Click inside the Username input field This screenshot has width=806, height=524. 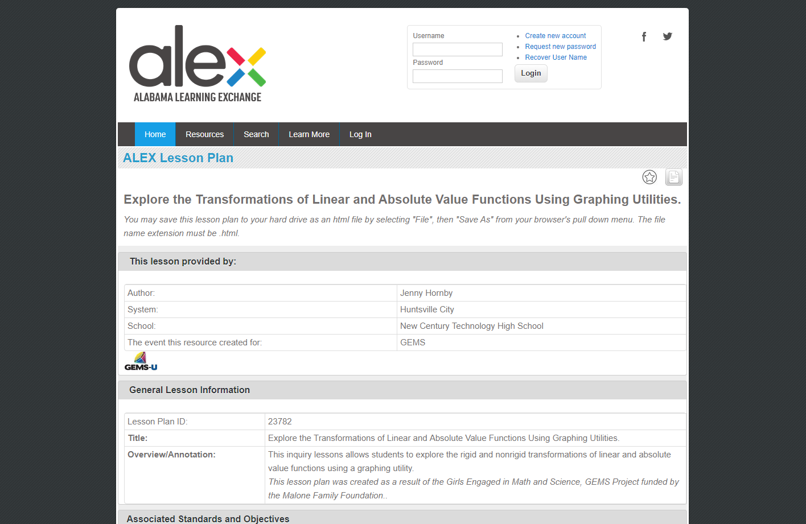457,49
